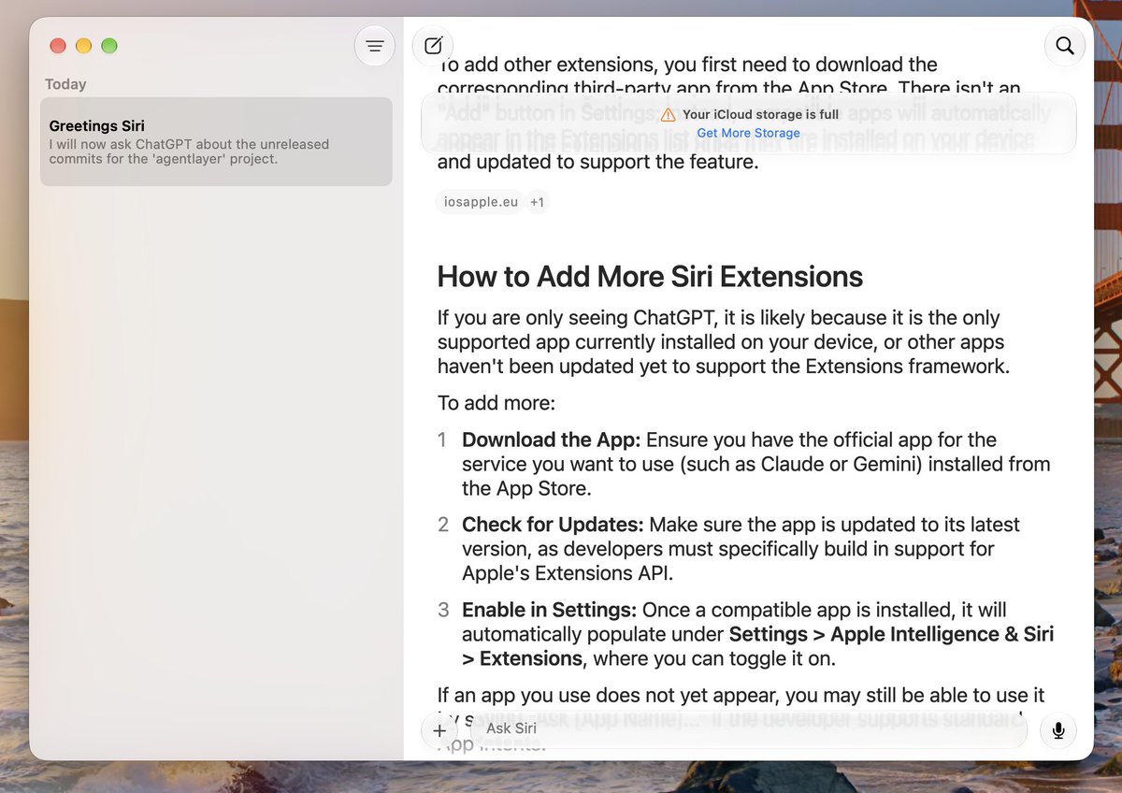Click the Your iCloud storage is full message

(761, 115)
